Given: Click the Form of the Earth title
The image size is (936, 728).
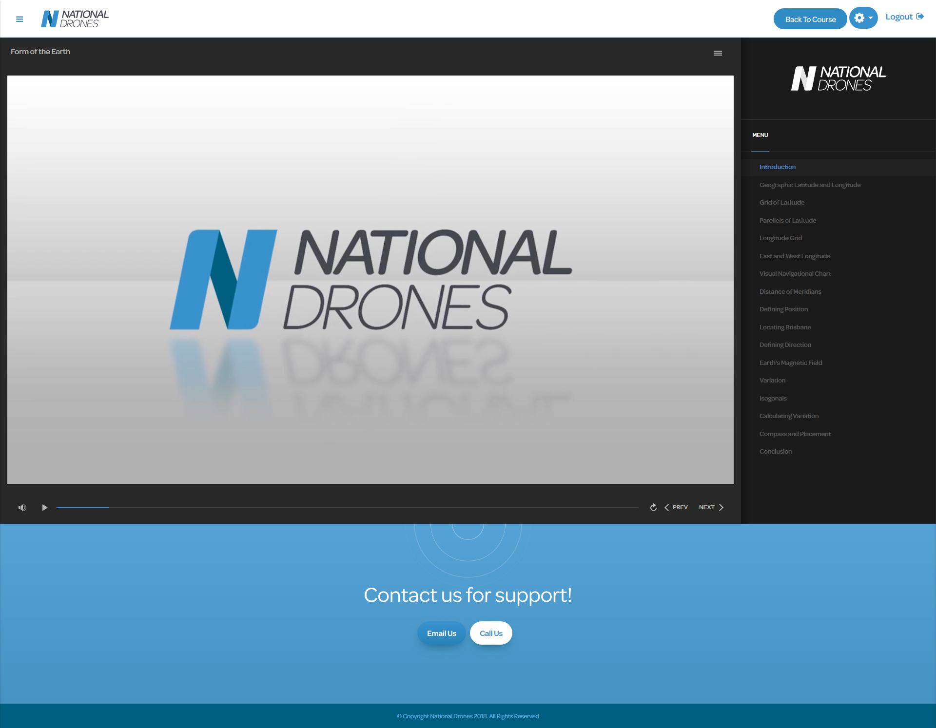Looking at the screenshot, I should tap(40, 52).
